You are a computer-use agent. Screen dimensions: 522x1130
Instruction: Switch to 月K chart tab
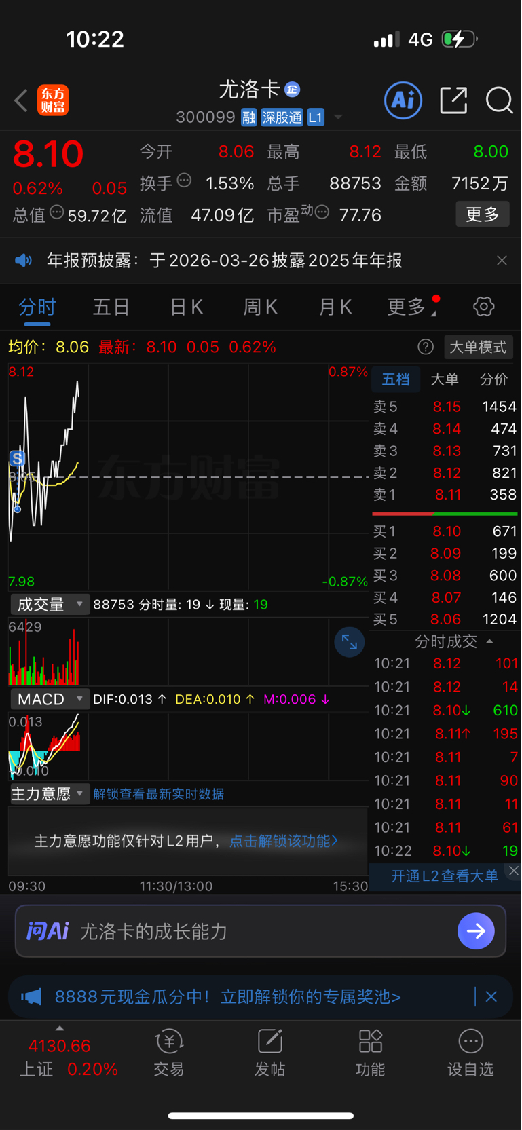pos(335,307)
